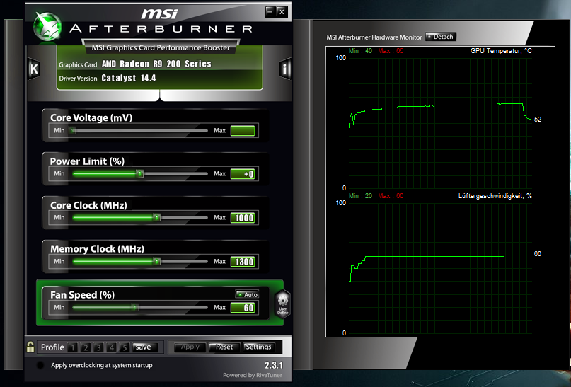This screenshot has height=387, width=571.
Task: Click the MSI Graphics Card Performance Booster banner
Action: tap(161, 47)
